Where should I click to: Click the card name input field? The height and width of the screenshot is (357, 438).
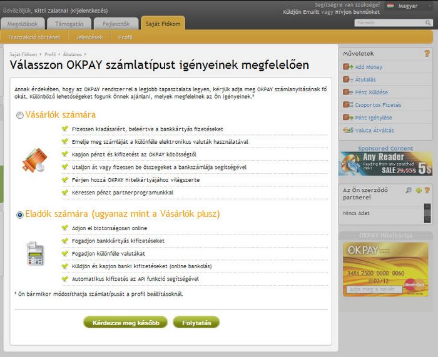click(x=374, y=289)
